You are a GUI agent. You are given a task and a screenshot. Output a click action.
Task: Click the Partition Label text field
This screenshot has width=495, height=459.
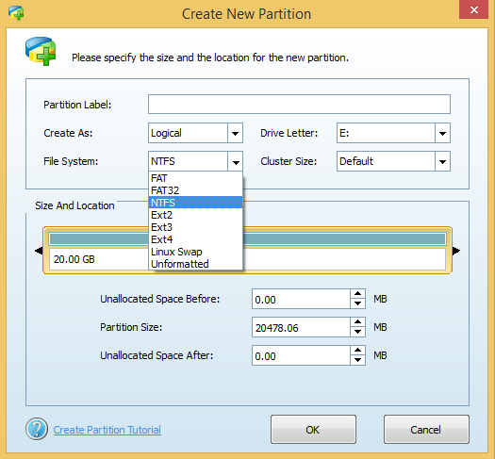click(299, 104)
